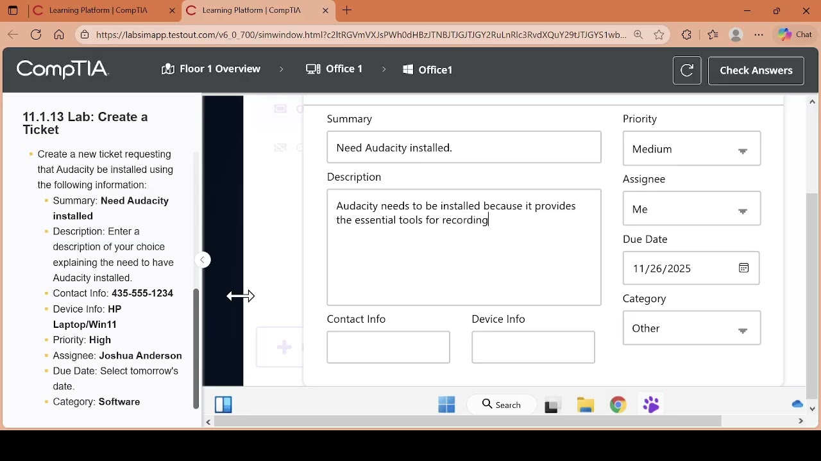Click the lab title '11.1.13 Lab: Create a Ticket'
821x461 pixels.
[85, 123]
